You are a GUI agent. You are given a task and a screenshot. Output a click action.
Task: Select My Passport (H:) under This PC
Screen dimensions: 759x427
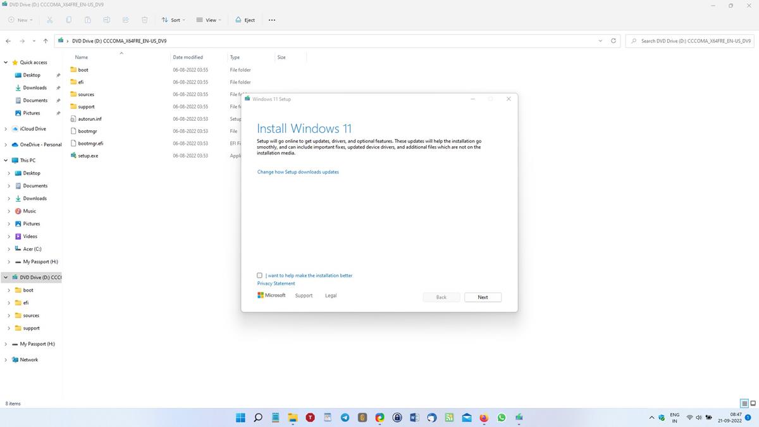click(x=40, y=261)
